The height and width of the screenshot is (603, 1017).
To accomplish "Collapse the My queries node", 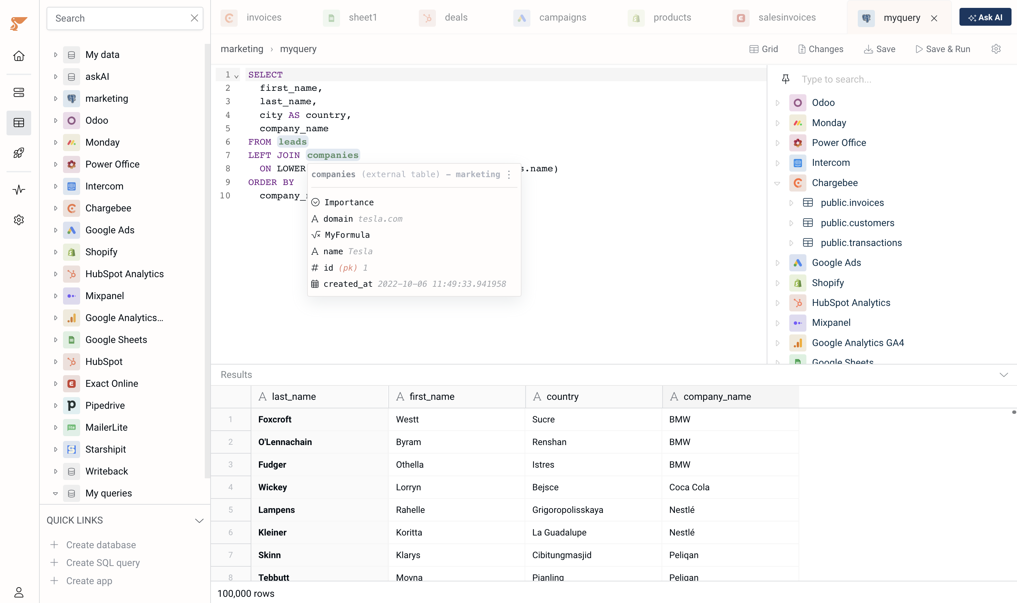I will [55, 493].
